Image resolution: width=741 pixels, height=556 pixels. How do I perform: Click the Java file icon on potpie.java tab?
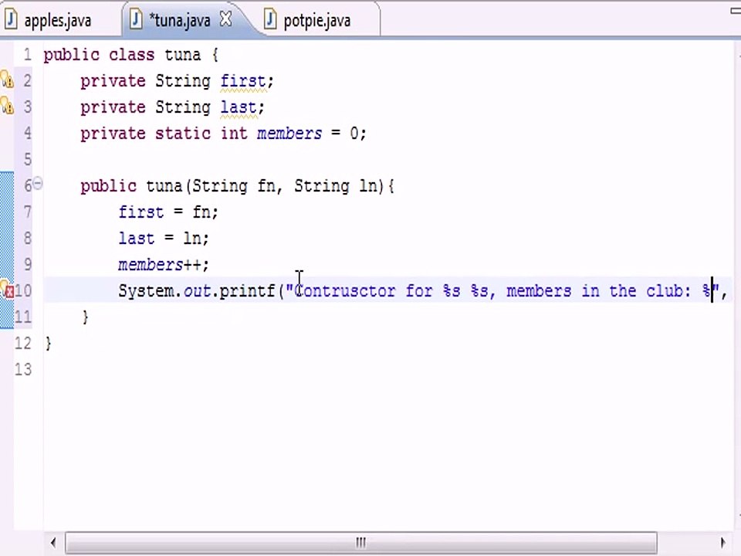(270, 20)
